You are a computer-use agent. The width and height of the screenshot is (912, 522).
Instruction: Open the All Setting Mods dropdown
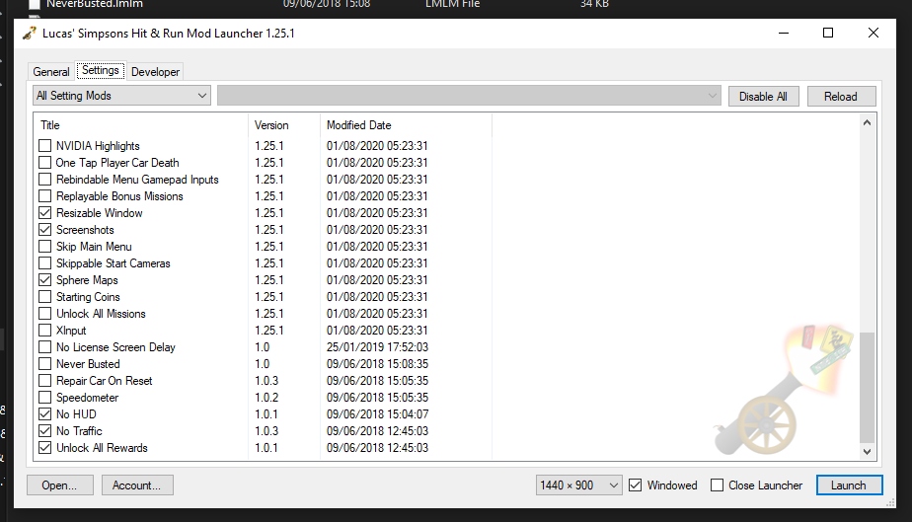[121, 96]
